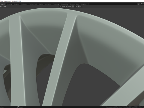Open the proportional editing falloff dropdown
The width and height of the screenshot is (144, 108).
tap(81, 7)
